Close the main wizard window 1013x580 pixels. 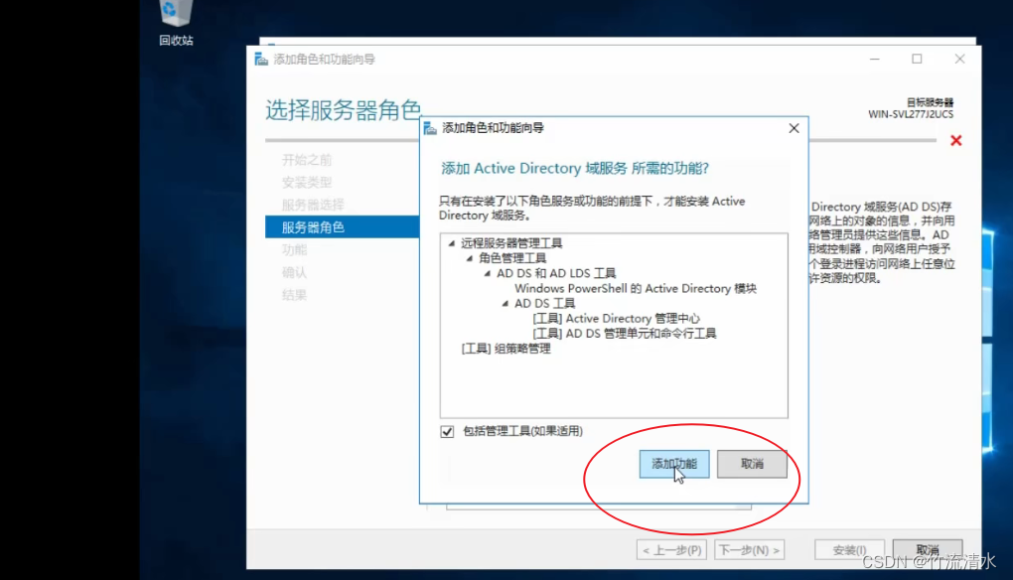point(960,59)
